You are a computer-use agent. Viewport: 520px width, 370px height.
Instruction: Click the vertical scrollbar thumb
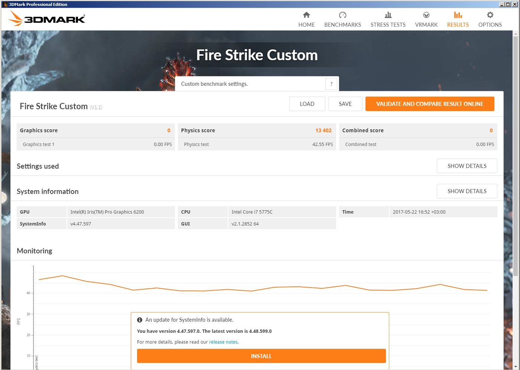pyautogui.click(x=516, y=156)
